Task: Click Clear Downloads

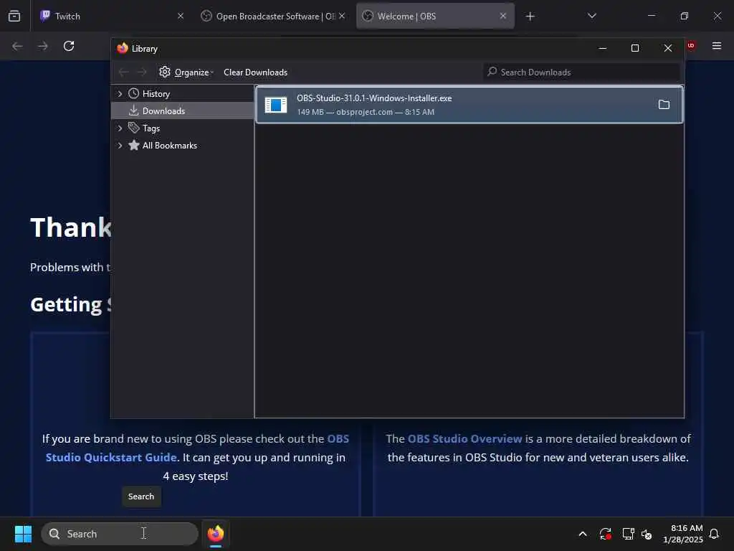Action: (256, 72)
